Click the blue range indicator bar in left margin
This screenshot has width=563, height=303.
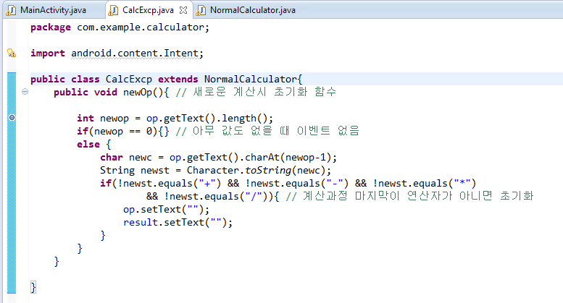pos(12,183)
